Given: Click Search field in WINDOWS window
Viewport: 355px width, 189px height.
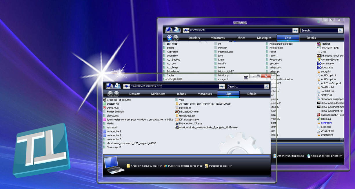Looking at the screenshot, I should (x=319, y=30).
